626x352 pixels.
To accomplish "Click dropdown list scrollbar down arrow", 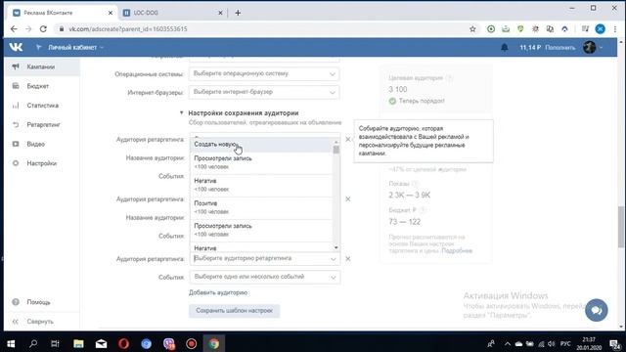I will point(336,247).
